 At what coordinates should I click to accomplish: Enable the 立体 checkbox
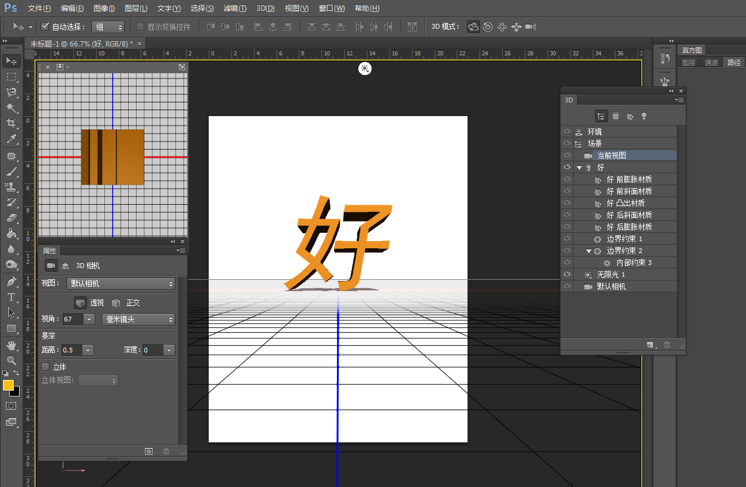tap(45, 367)
